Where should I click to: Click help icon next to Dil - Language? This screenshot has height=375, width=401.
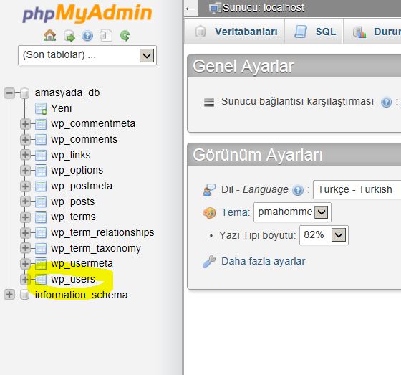coord(298,190)
